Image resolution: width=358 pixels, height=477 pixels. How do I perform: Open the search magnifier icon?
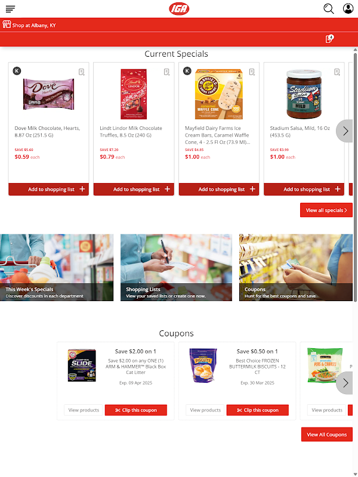tap(329, 9)
